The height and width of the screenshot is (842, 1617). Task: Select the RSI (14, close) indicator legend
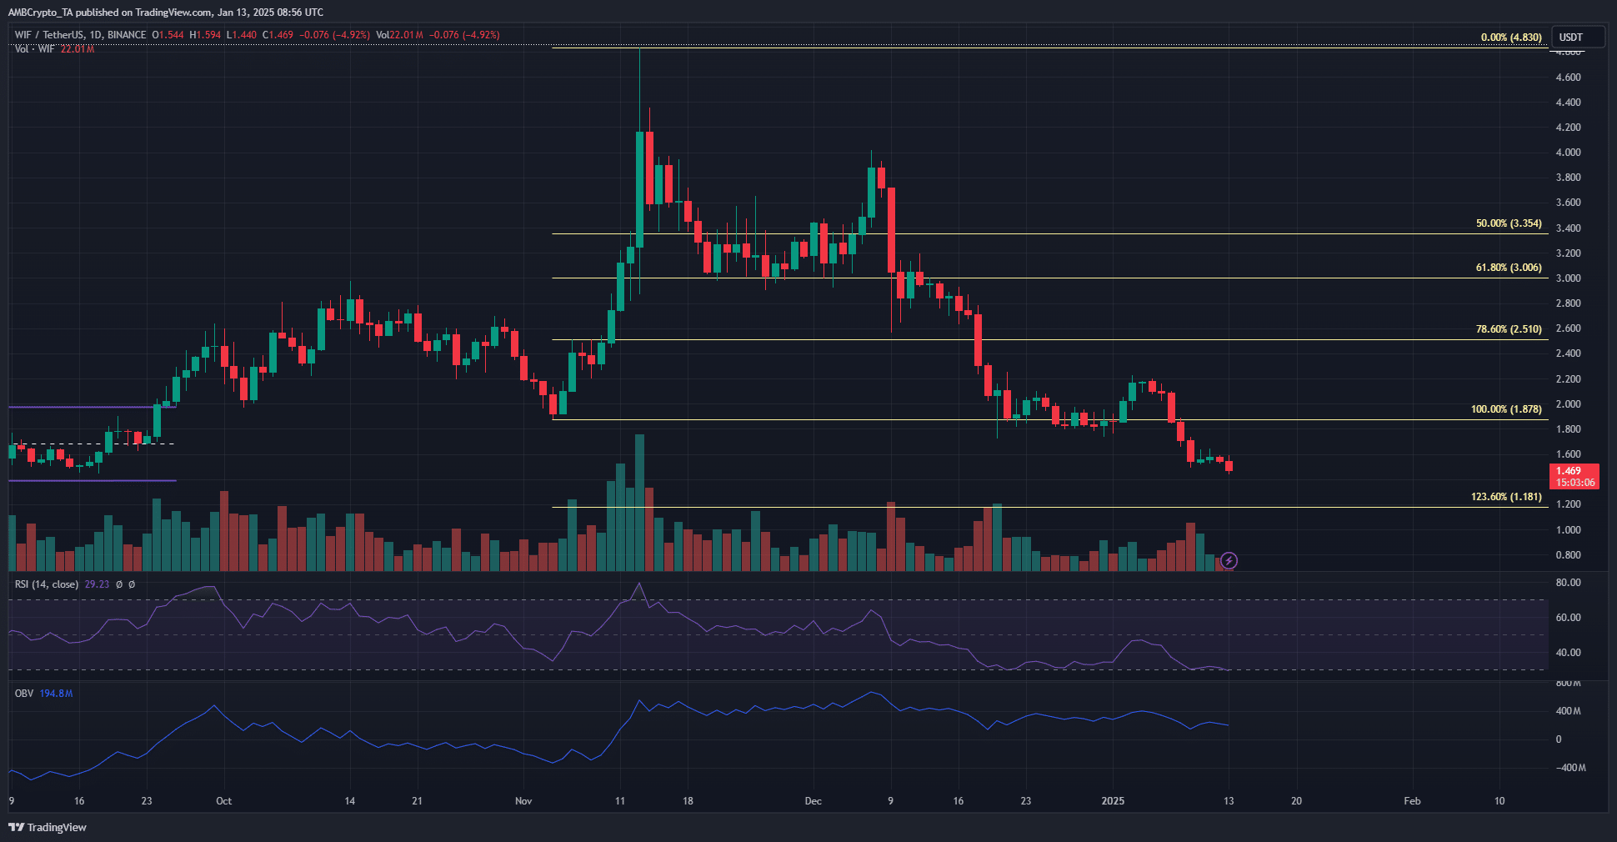(47, 584)
